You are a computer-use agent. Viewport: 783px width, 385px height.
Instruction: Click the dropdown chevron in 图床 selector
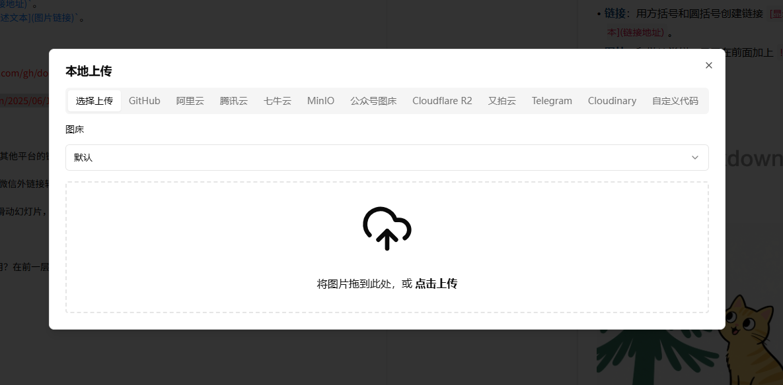(x=694, y=158)
